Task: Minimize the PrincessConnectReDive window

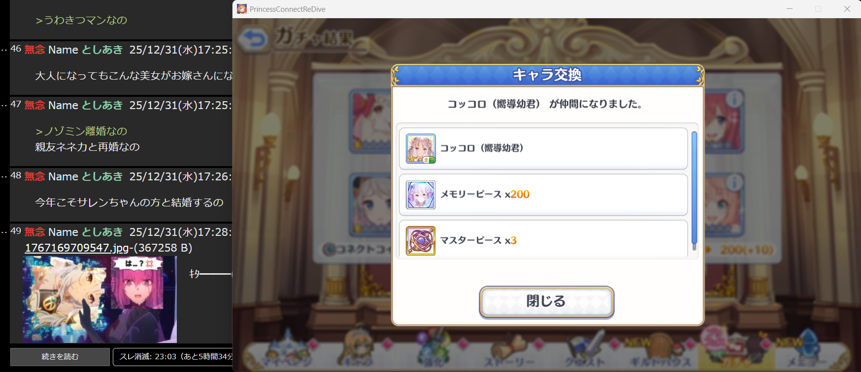Action: click(790, 9)
